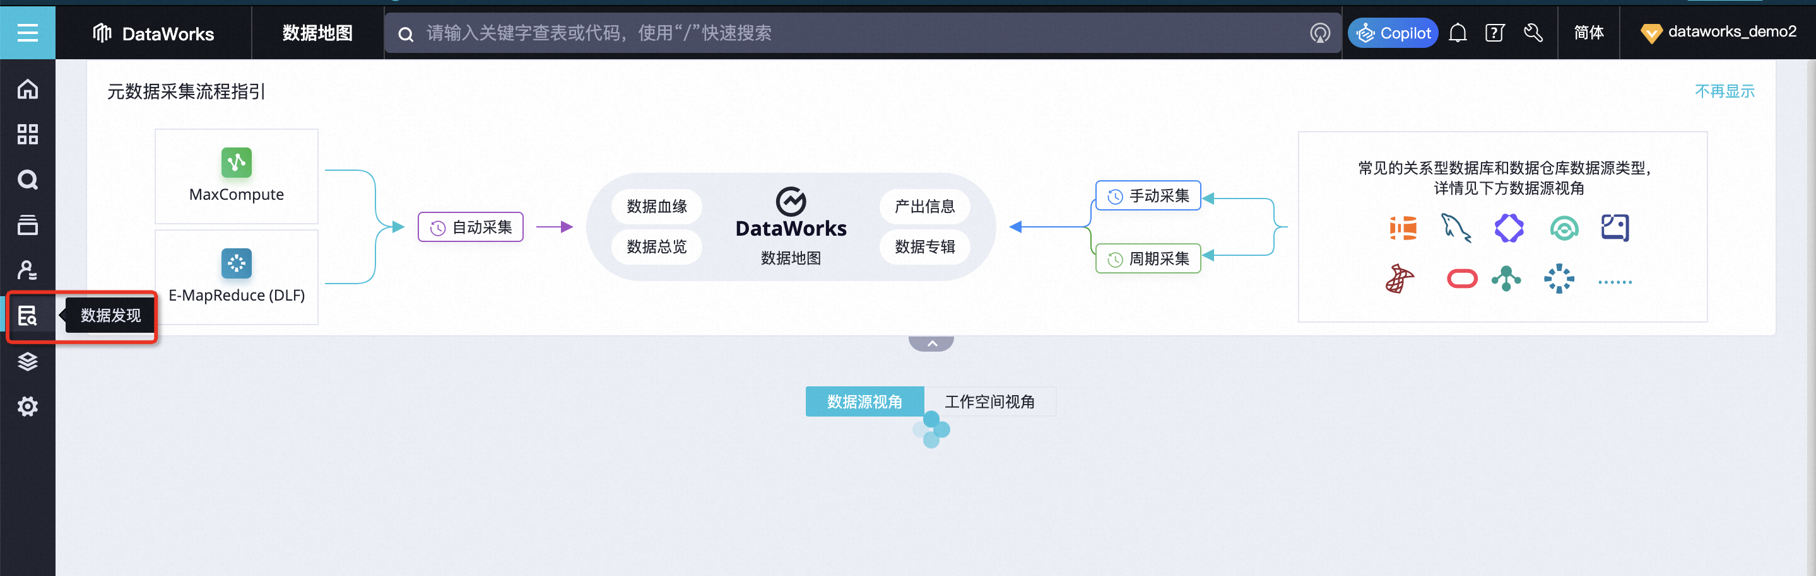
Task: Click the 产出信息 pill
Action: click(x=924, y=206)
